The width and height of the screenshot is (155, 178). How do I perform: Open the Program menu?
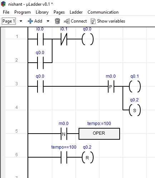tap(22, 12)
